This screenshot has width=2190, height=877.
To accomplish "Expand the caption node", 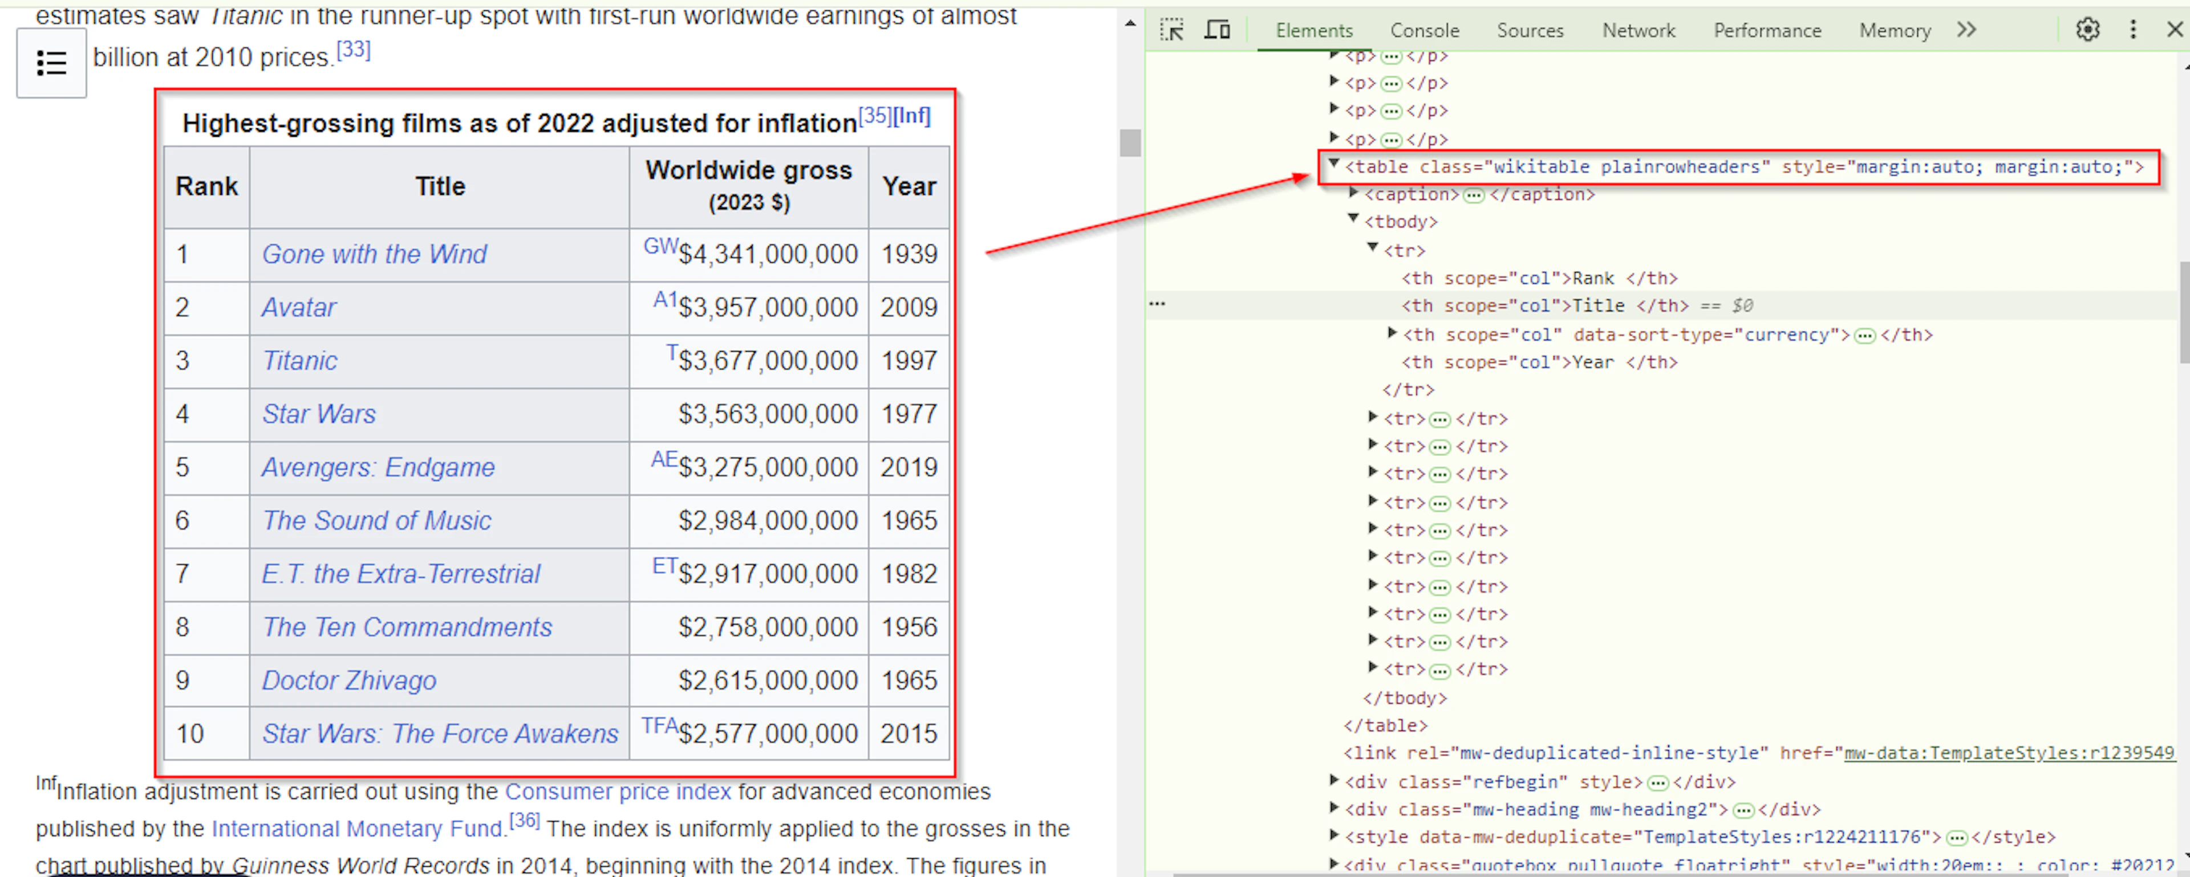I will (1353, 193).
